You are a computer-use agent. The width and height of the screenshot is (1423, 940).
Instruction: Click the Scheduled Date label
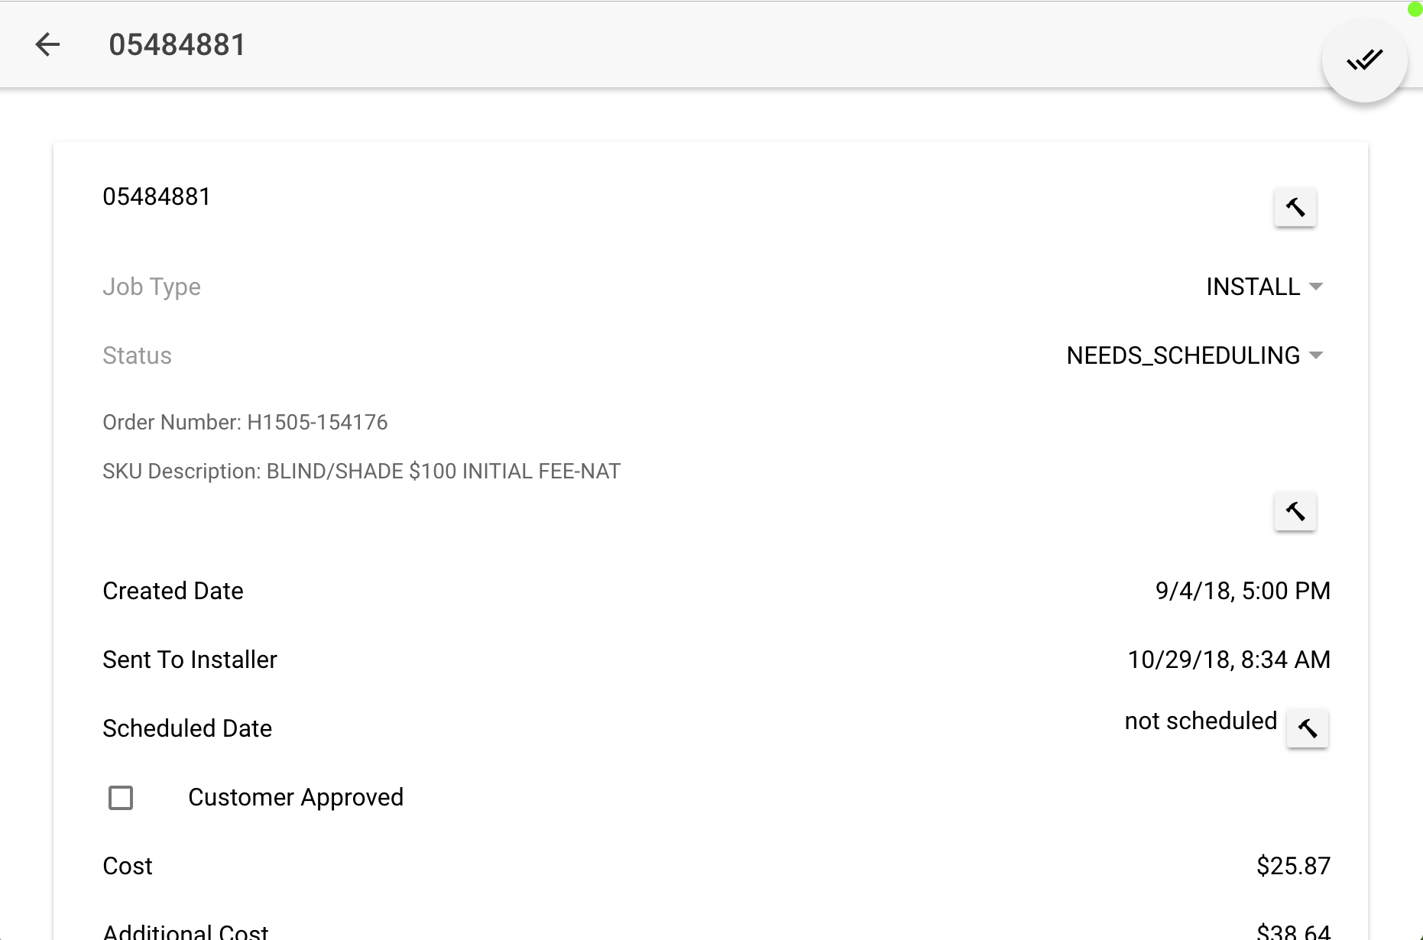(187, 728)
